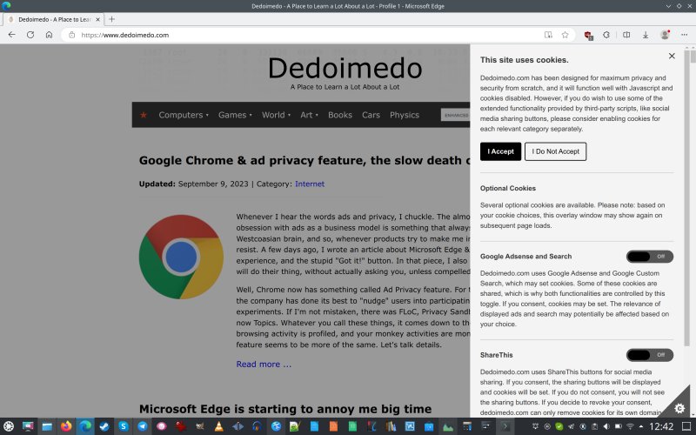Launch Firefox from the taskbar
Viewport: 696px width, 435px height.
click(66, 426)
